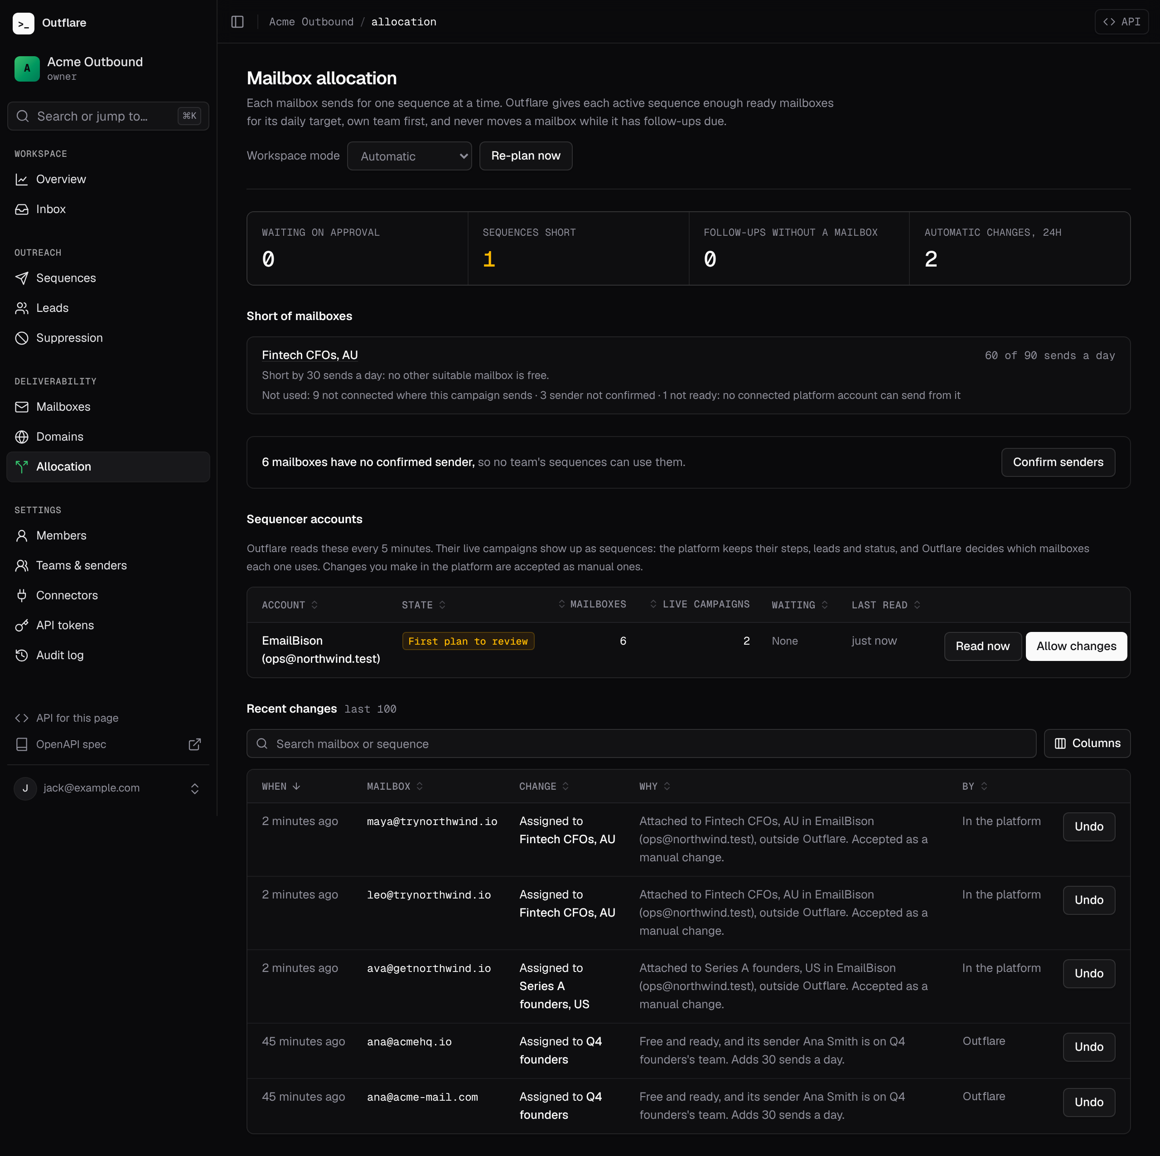1160x1156 pixels.
Task: Open Teams & senders page
Action: click(108, 565)
